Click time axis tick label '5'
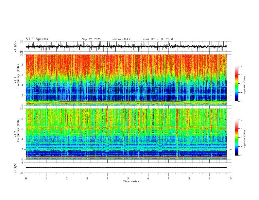Image resolution: width=259 pixels, height=200 pixels. (x=128, y=178)
